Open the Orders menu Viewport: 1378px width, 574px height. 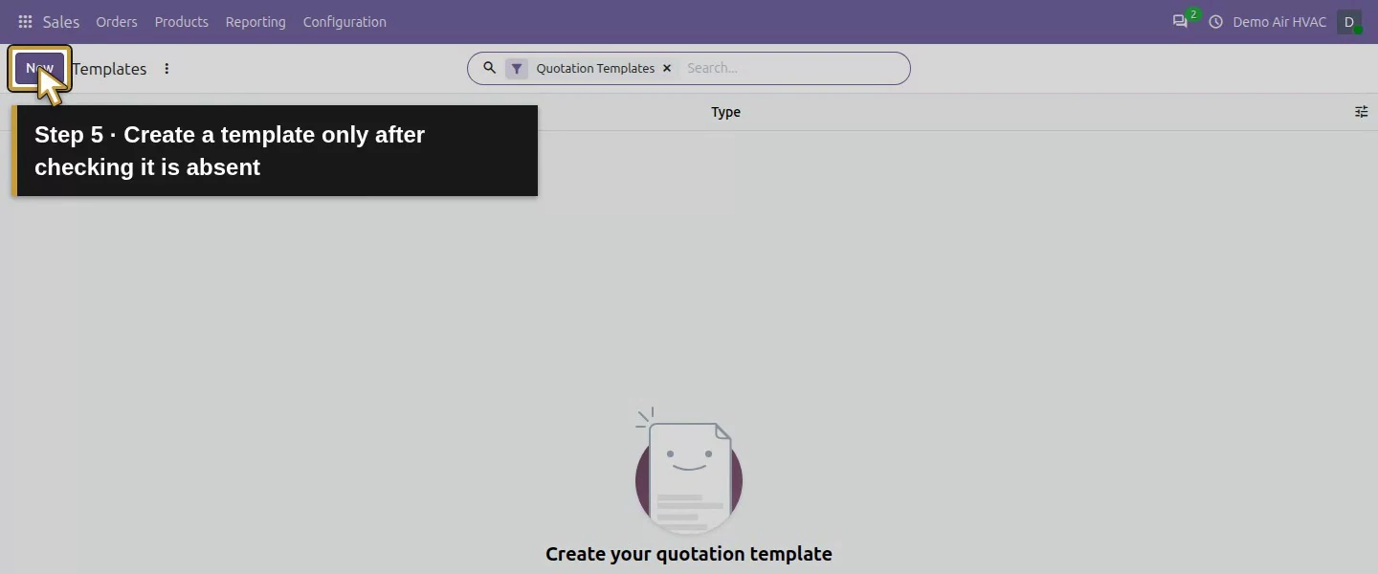(117, 21)
